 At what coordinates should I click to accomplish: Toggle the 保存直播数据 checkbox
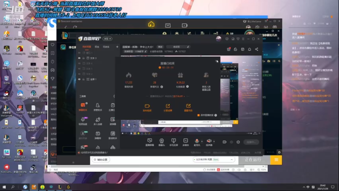point(198,115)
